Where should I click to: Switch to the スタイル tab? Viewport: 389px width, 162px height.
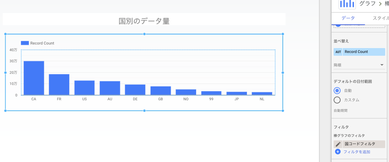pyautogui.click(x=377, y=18)
